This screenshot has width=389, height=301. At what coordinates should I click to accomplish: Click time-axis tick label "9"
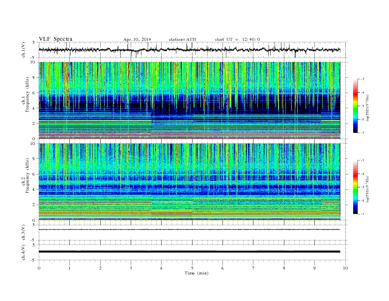pos(314,268)
